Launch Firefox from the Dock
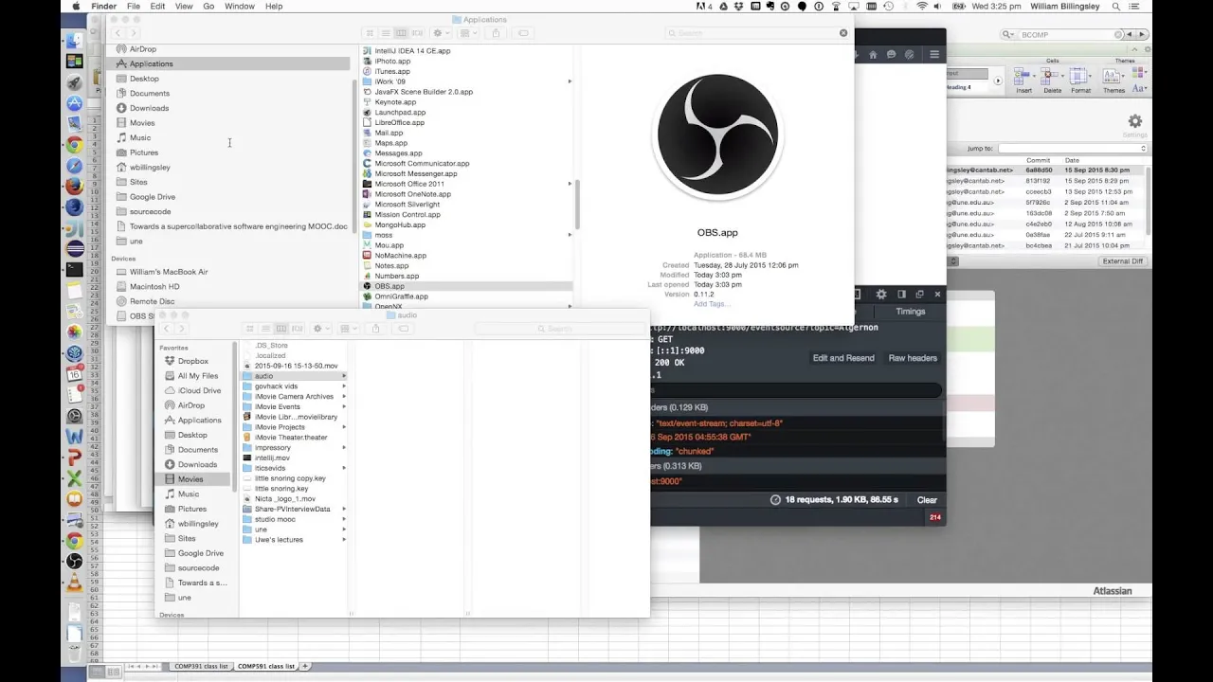 click(x=75, y=186)
